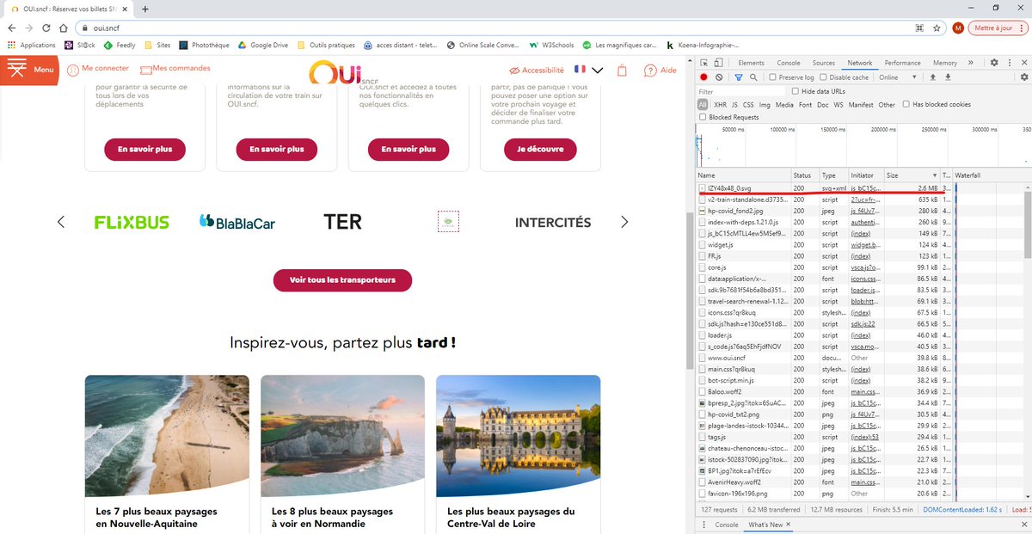The image size is (1032, 534).
Task: Go to browser home page icon
Action: [x=63, y=28]
